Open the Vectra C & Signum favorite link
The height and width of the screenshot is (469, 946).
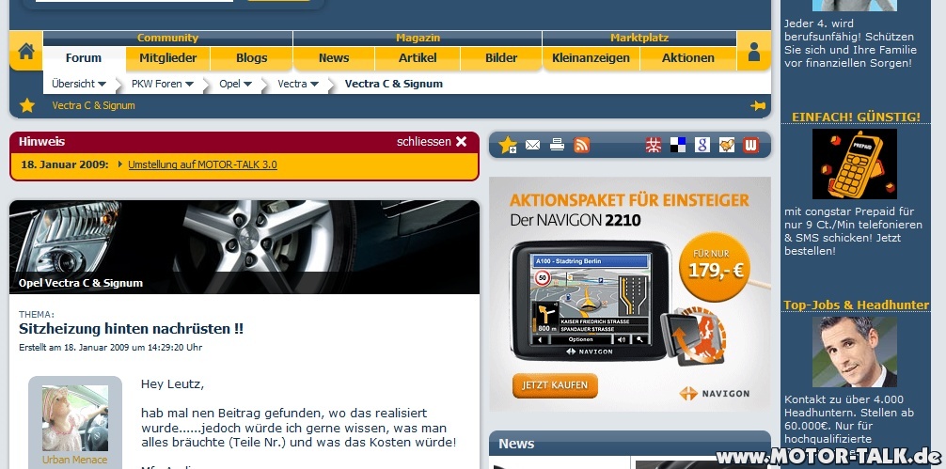click(93, 105)
